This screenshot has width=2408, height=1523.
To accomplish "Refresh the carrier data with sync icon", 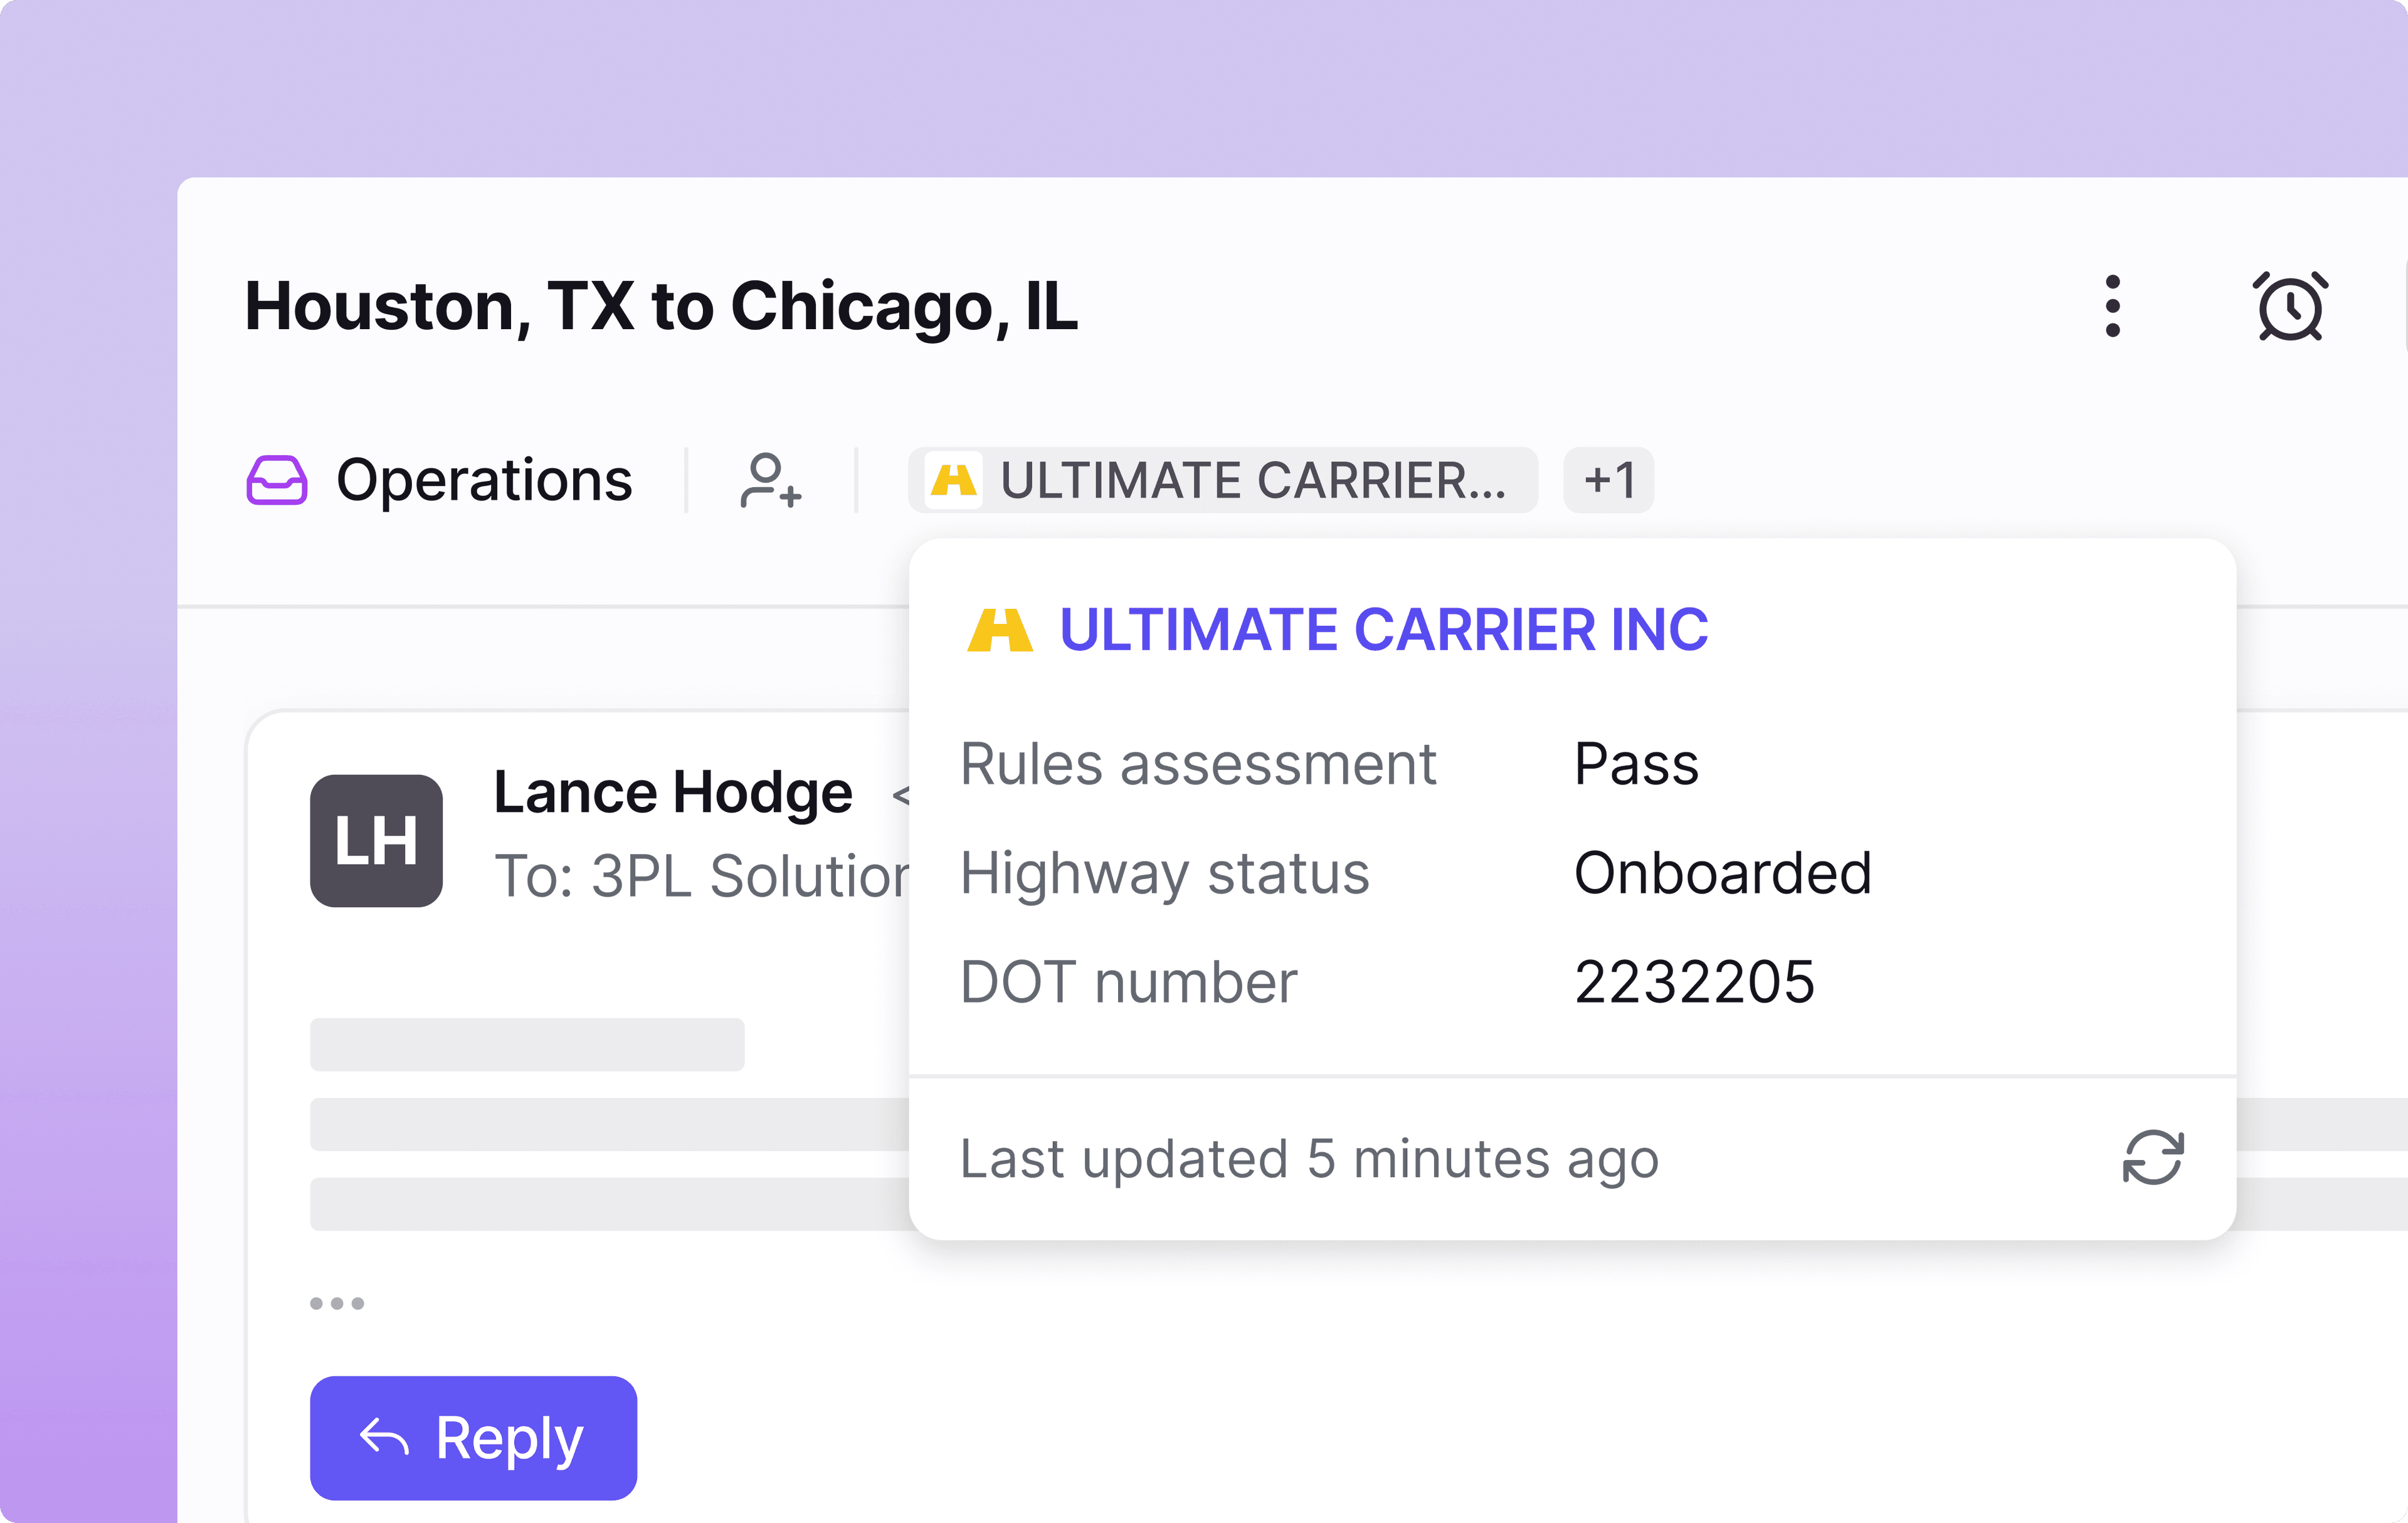I will pyautogui.click(x=2153, y=1158).
